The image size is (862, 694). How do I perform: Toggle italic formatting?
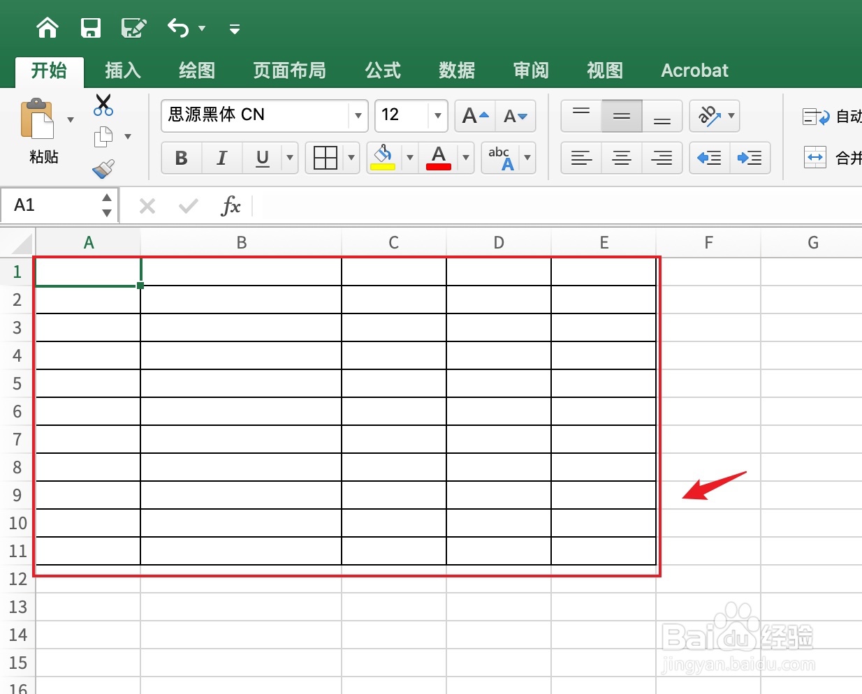click(222, 158)
